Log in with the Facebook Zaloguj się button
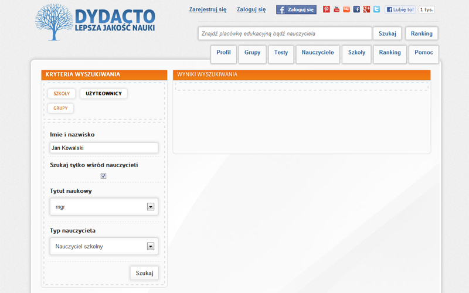469x293 pixels. point(296,9)
